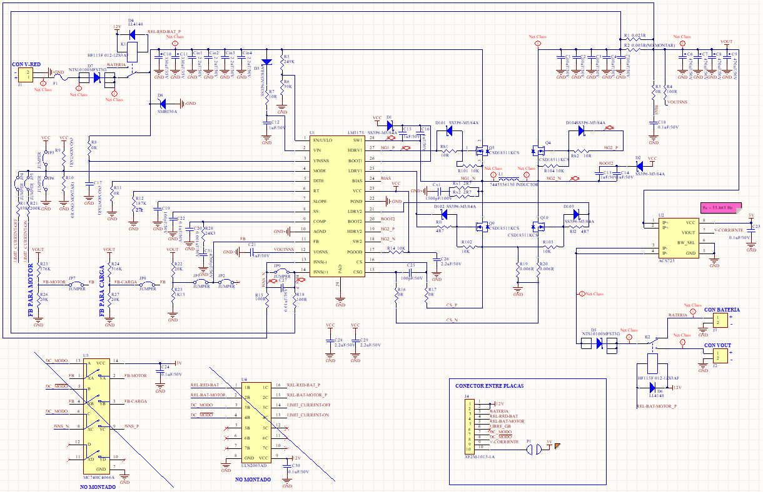Click the D2 diode symbol near VCC
Viewport: 763px width, 492px height.
[639, 166]
